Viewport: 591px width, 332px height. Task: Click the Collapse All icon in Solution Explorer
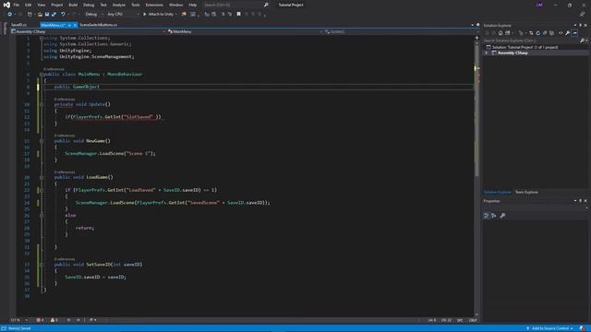pos(545,33)
